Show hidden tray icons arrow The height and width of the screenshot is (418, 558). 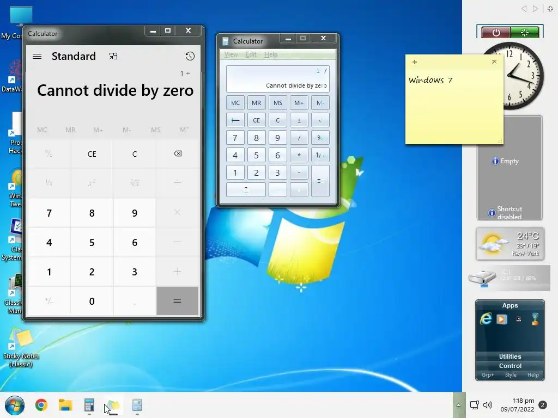pyautogui.click(x=459, y=405)
